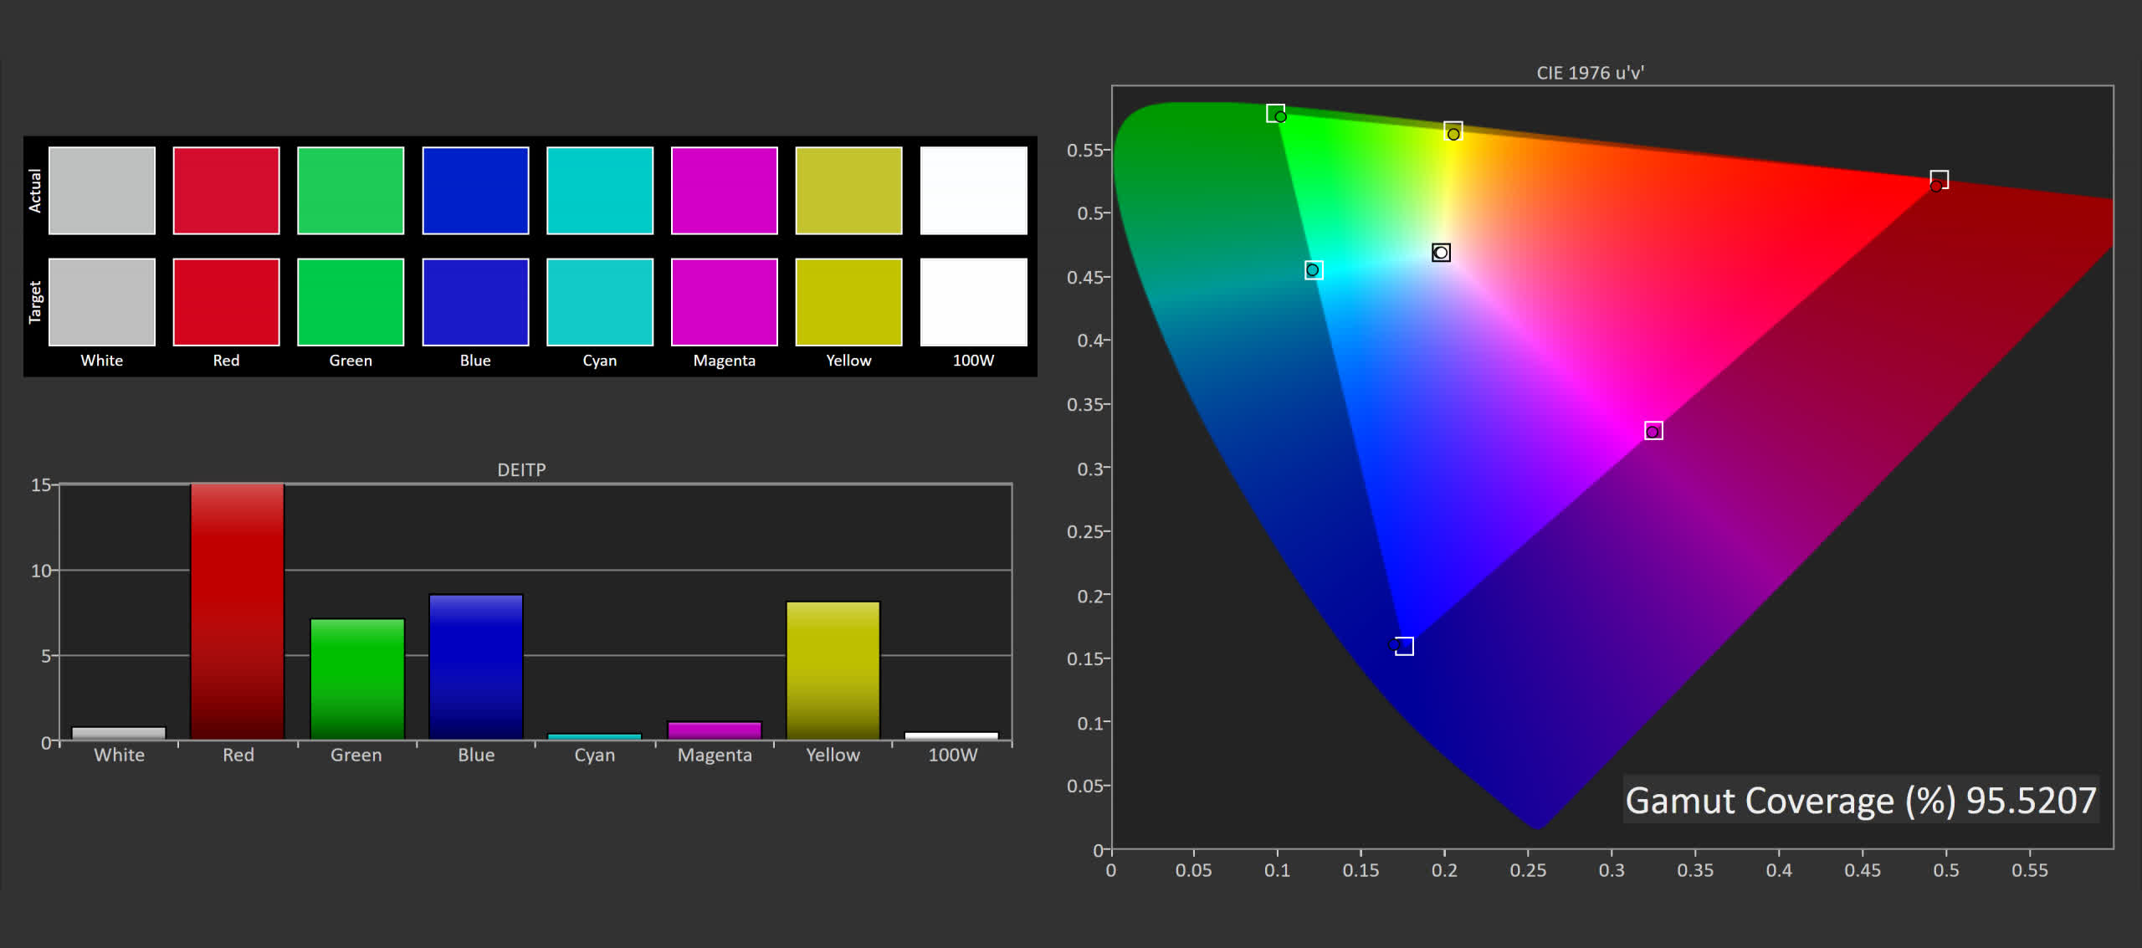2142x948 pixels.
Task: Click the Gamut Coverage percentage label
Action: (x=1860, y=800)
